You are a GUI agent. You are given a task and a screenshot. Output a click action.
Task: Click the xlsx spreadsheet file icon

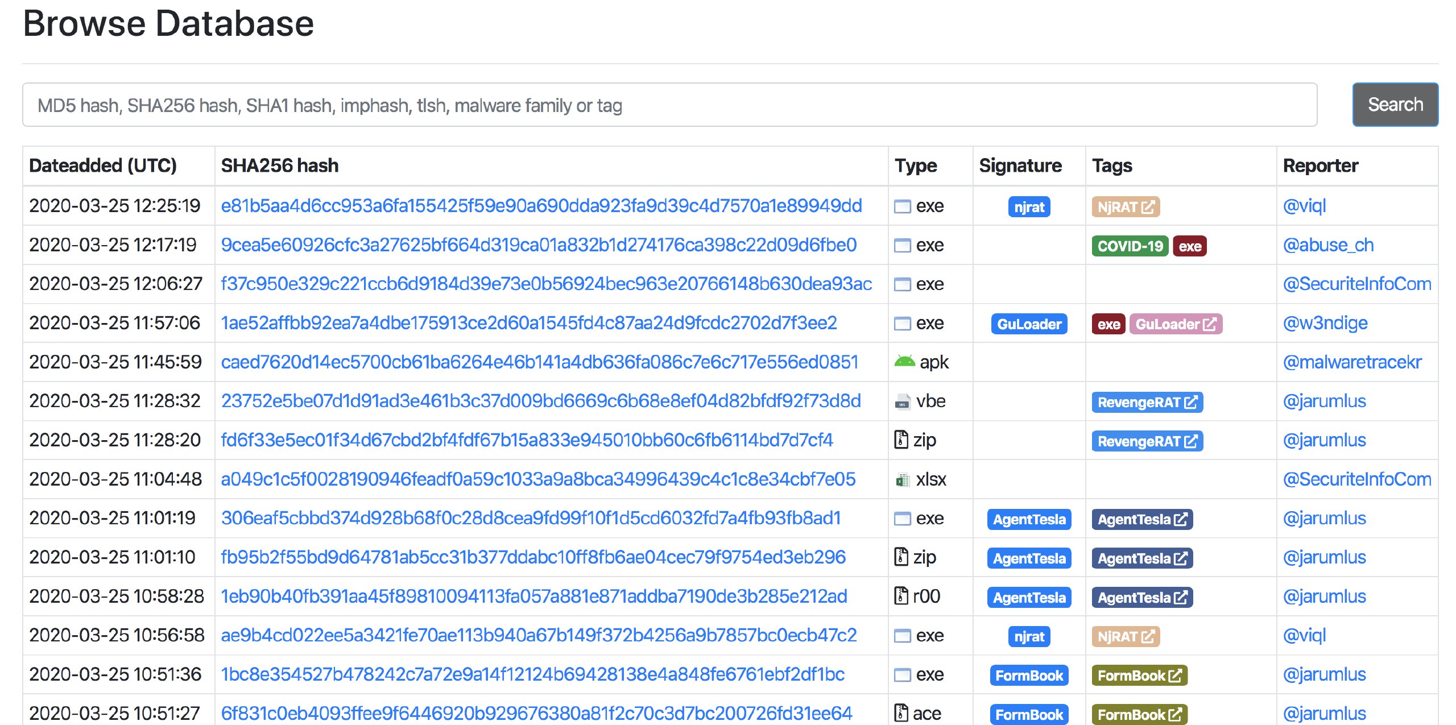903,480
